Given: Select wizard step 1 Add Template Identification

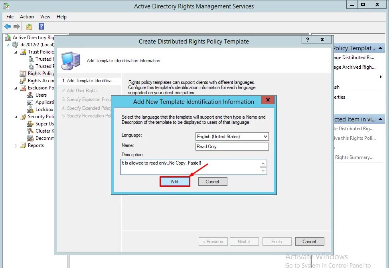Looking at the screenshot, I should [x=89, y=81].
